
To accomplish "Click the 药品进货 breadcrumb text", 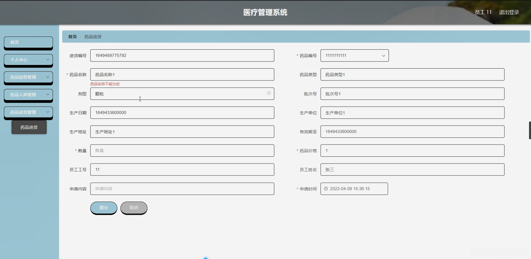I will 93,37.
